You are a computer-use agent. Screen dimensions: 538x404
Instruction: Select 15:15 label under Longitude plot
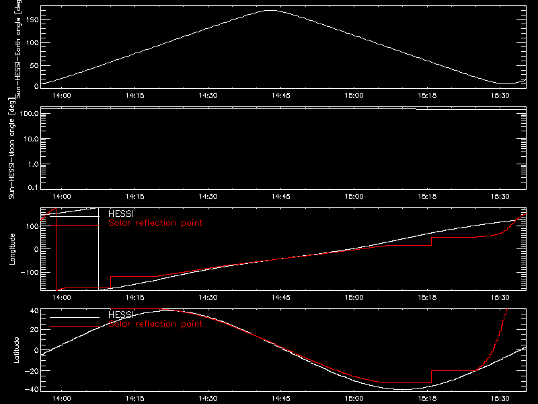427,298
